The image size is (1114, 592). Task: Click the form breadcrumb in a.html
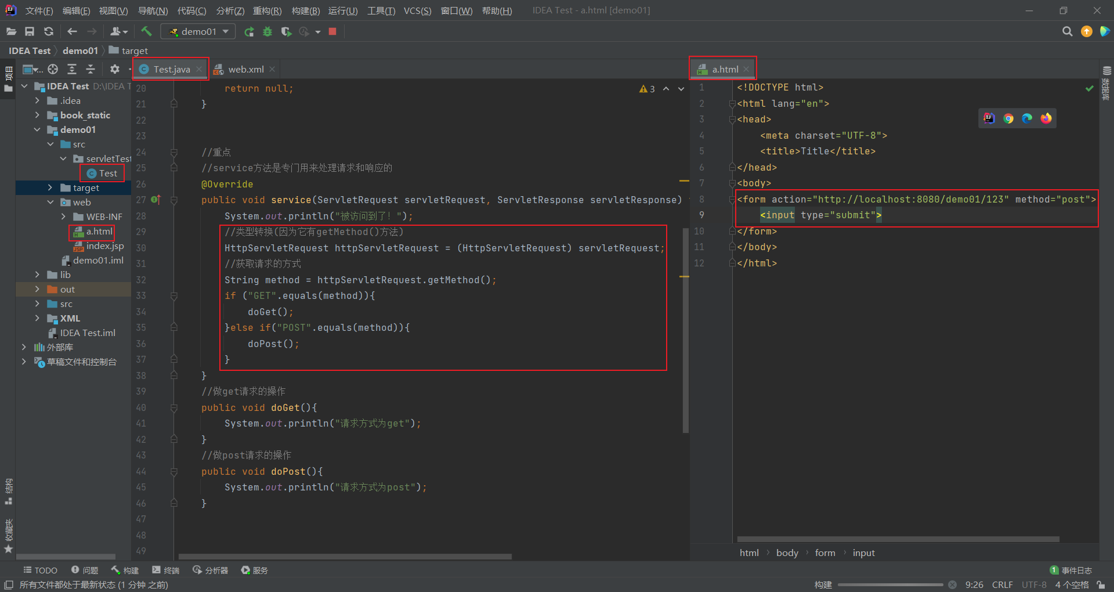(x=825, y=553)
